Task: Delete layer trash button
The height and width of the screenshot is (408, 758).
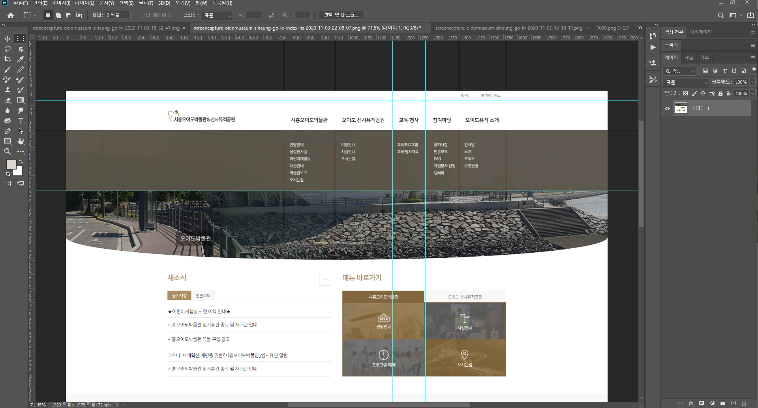Action: pyautogui.click(x=744, y=403)
